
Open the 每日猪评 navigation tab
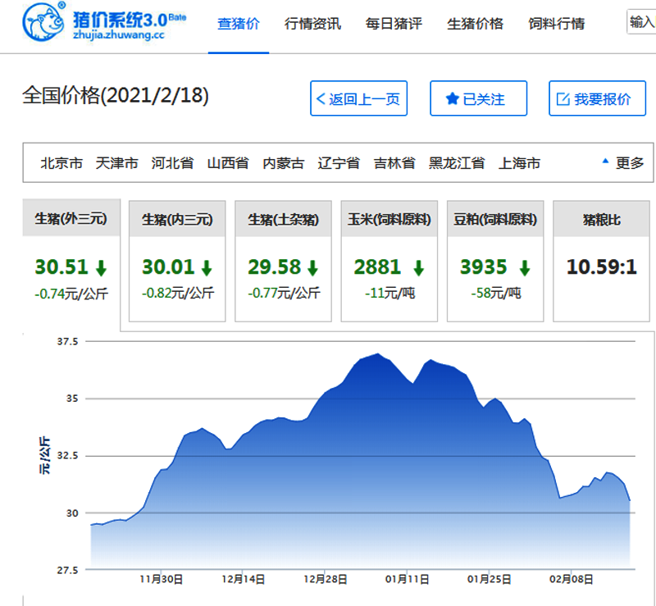coord(394,24)
